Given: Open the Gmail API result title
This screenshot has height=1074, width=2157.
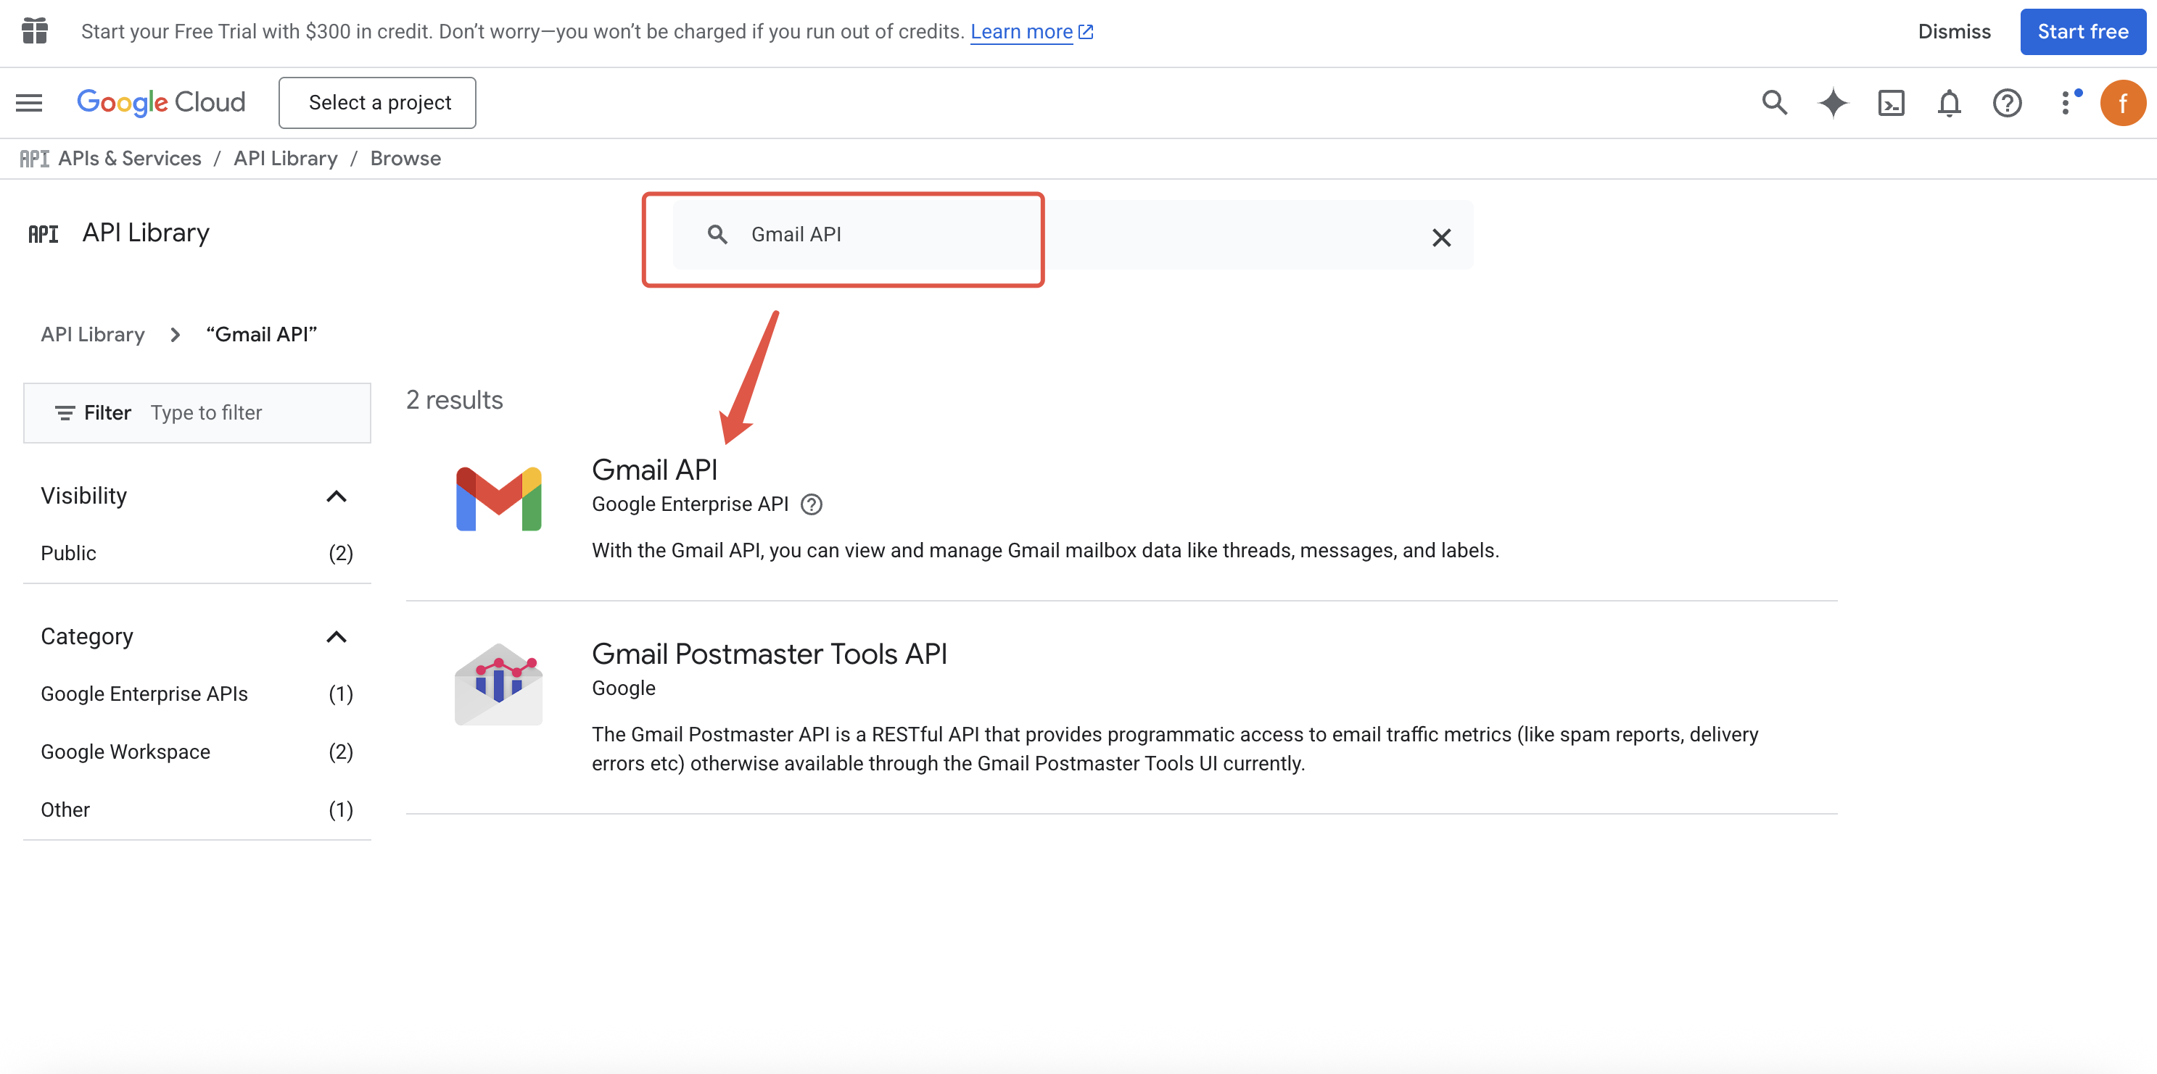Looking at the screenshot, I should point(655,470).
